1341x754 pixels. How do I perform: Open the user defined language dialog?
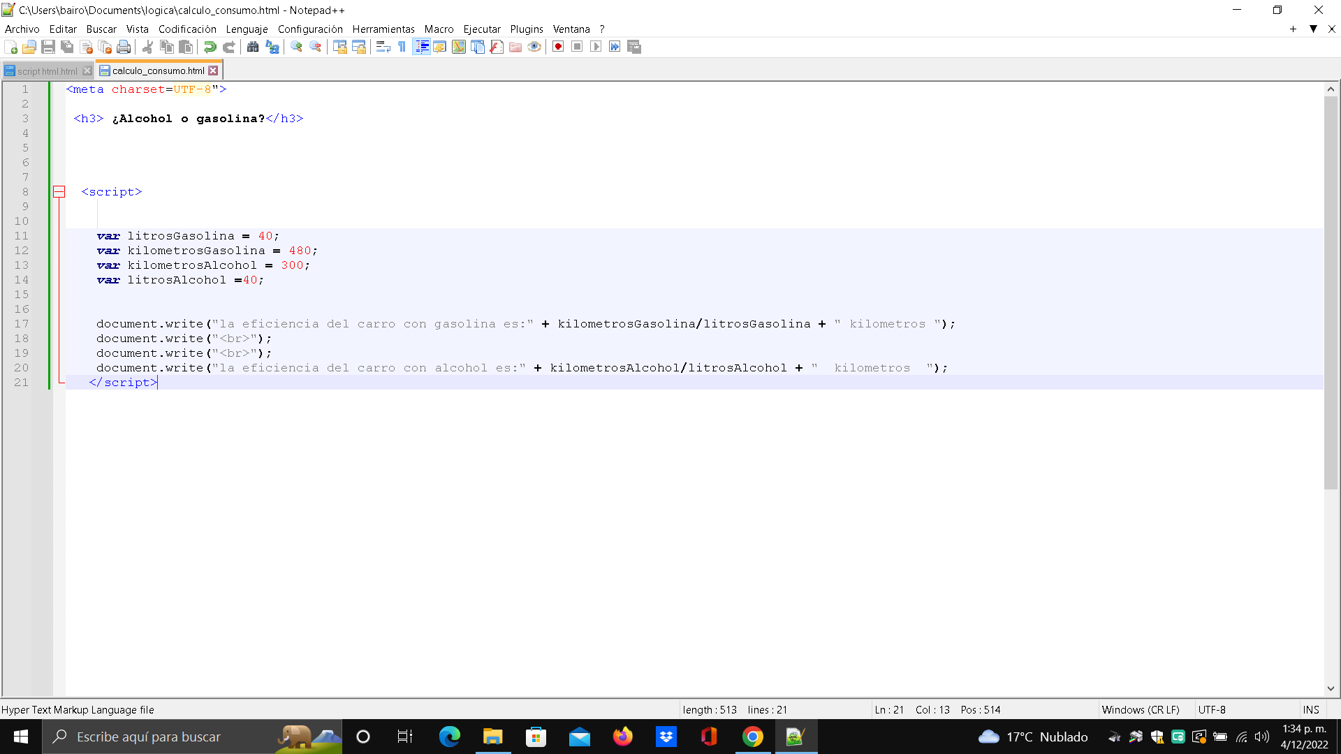[x=440, y=47]
